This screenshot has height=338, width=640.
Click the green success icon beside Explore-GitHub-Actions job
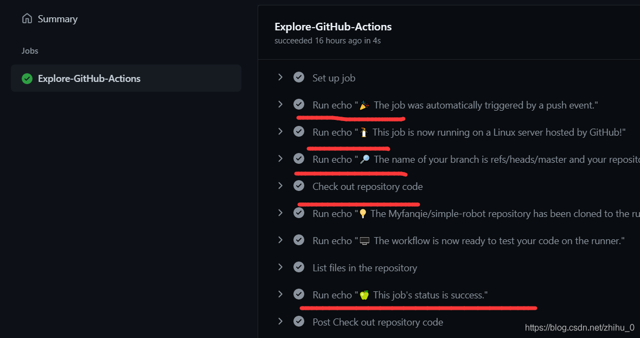pyautogui.click(x=27, y=79)
